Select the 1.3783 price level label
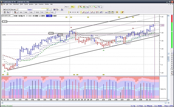Viewport: 174px width, 107px height. [x=51, y=33]
